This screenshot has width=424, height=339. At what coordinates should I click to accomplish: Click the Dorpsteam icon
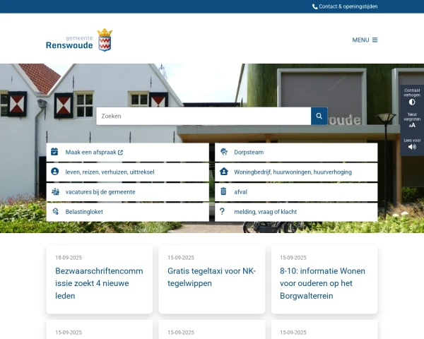(x=223, y=152)
